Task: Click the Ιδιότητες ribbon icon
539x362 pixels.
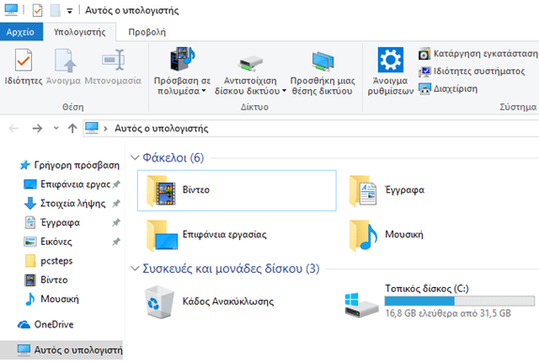Action: pyautogui.click(x=23, y=61)
